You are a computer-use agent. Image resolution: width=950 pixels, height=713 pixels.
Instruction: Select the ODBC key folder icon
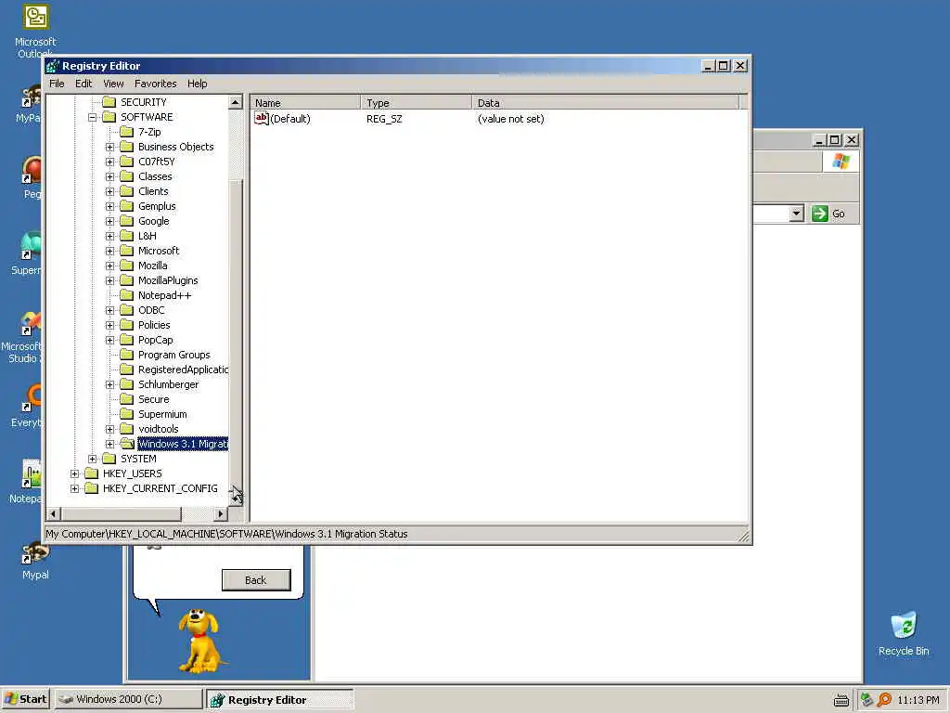coord(126,310)
